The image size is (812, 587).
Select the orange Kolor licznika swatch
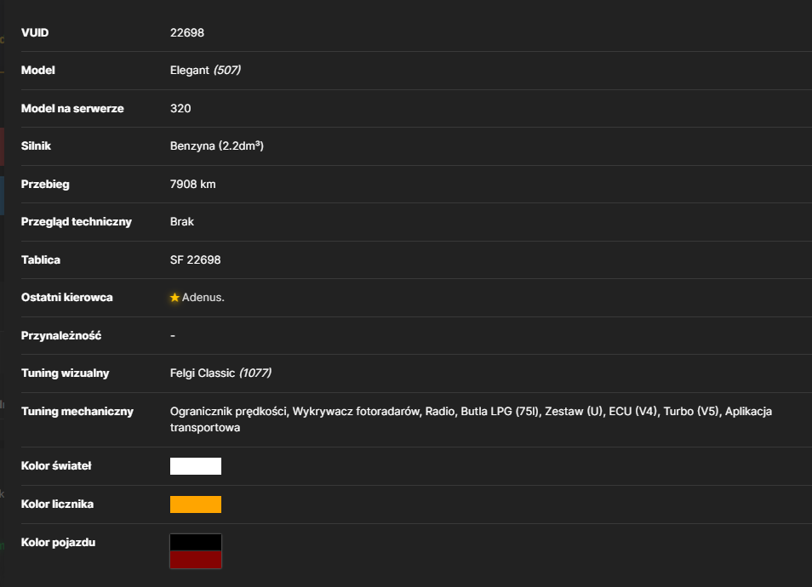[196, 504]
